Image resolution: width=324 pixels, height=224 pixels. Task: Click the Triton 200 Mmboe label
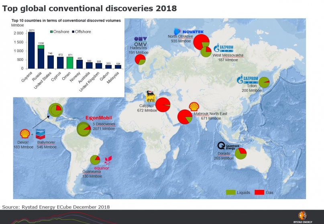(252, 88)
